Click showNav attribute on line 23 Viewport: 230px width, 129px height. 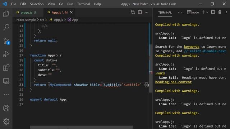tap(80, 85)
